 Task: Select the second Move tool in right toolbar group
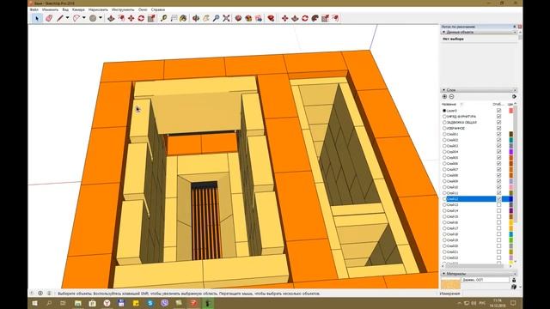[284, 18]
